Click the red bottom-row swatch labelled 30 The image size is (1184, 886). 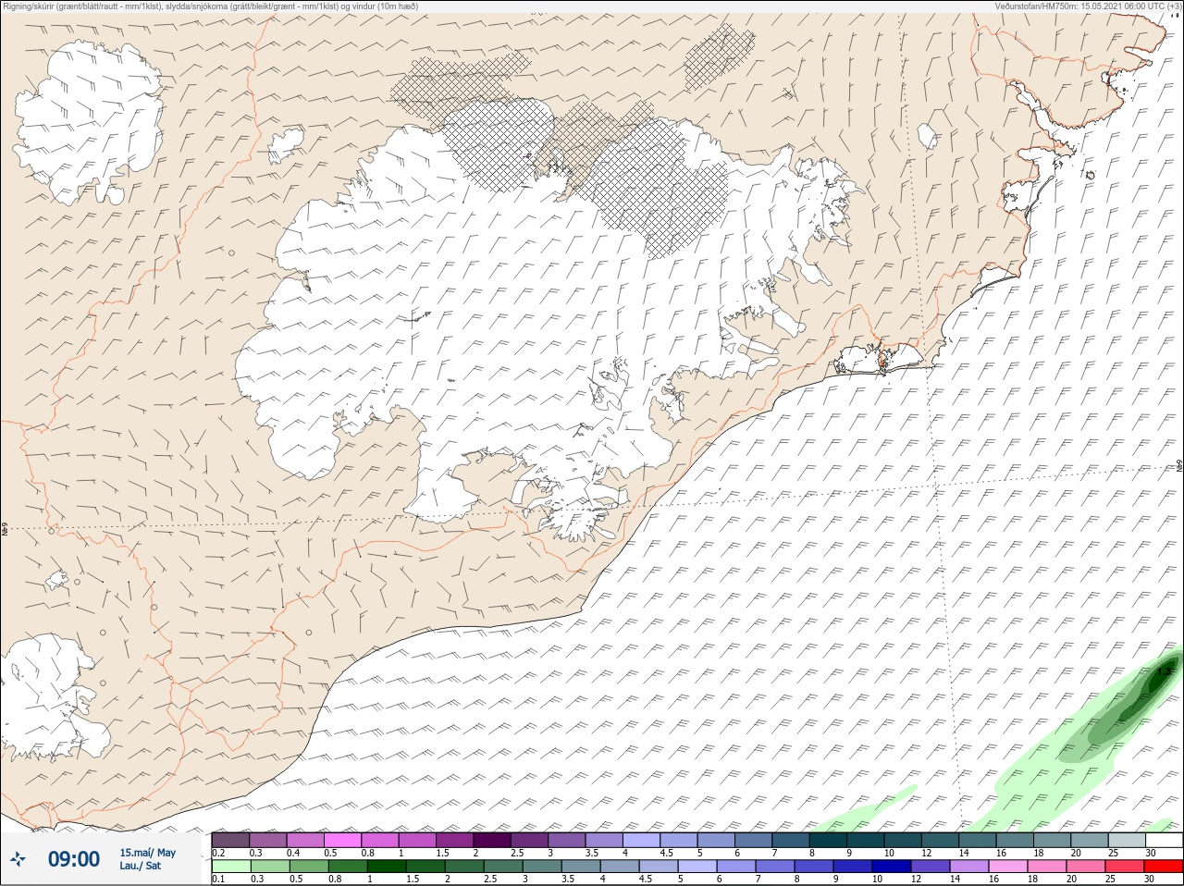[x=1163, y=867]
